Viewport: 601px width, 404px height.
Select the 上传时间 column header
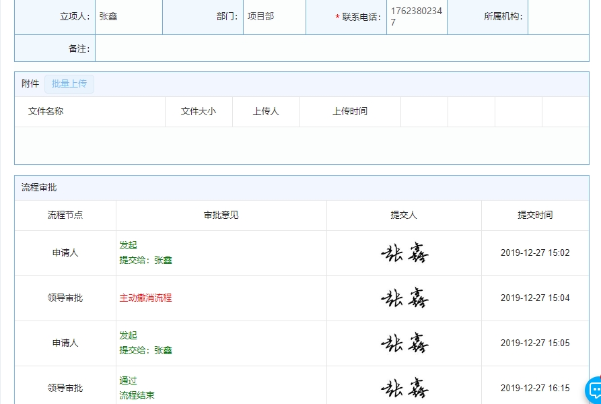pos(351,112)
